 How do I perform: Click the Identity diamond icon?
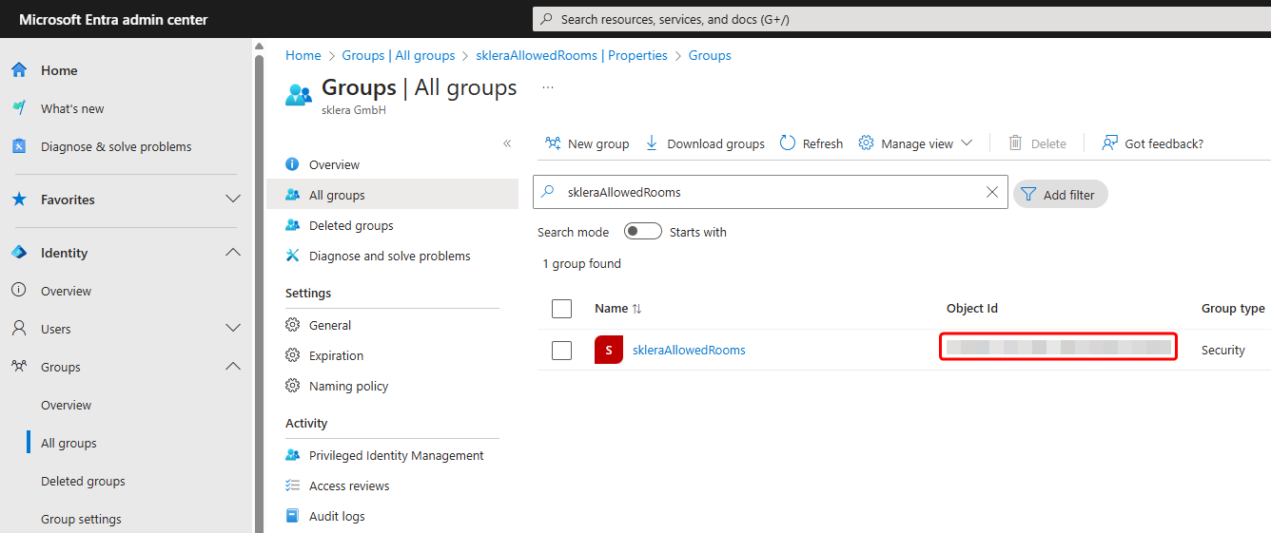pos(19,253)
